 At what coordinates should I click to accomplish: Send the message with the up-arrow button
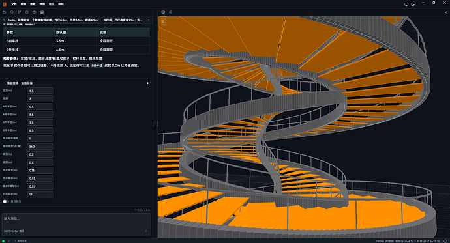point(146,231)
